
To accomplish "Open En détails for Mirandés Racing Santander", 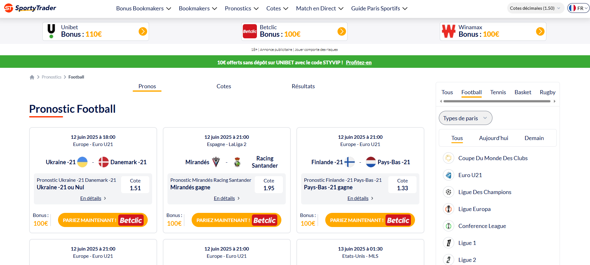I will click(x=224, y=198).
